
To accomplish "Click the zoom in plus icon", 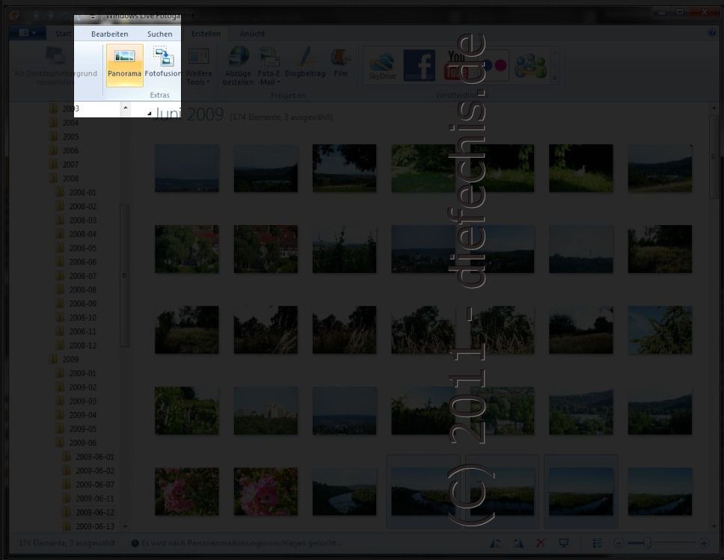I will [x=704, y=544].
